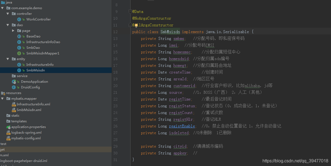
Task: Collapse the mybatis.mapper folder node
Action: coord(2,99)
